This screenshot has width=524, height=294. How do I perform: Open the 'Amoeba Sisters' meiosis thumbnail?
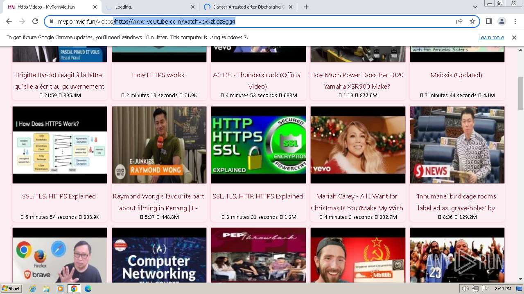[x=457, y=54]
